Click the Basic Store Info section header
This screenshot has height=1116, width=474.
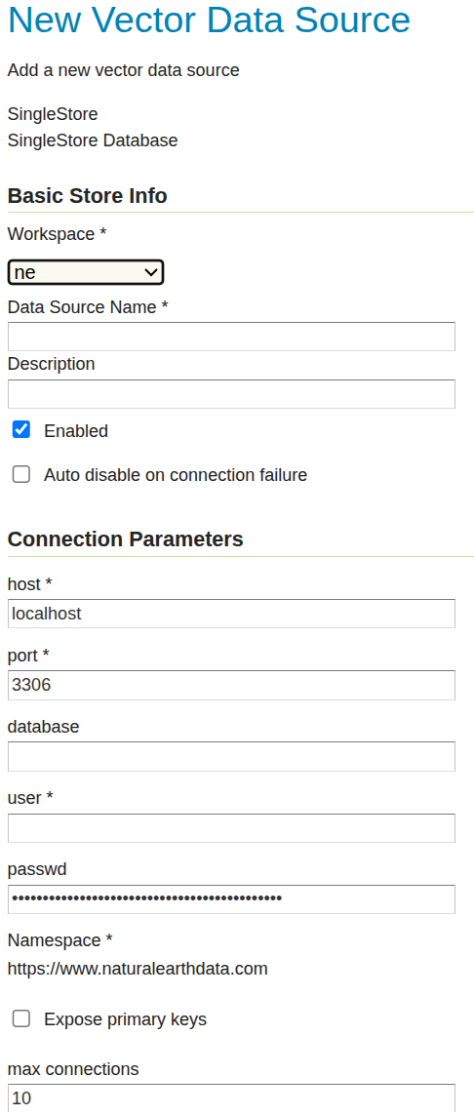(x=88, y=196)
